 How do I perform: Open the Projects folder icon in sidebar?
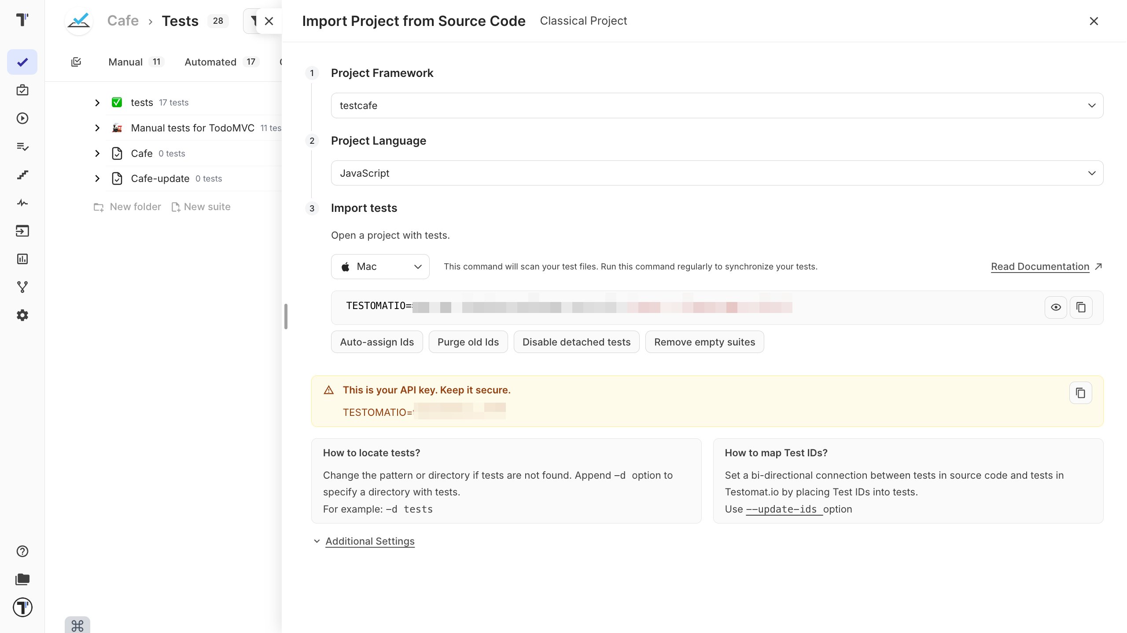[22, 579]
